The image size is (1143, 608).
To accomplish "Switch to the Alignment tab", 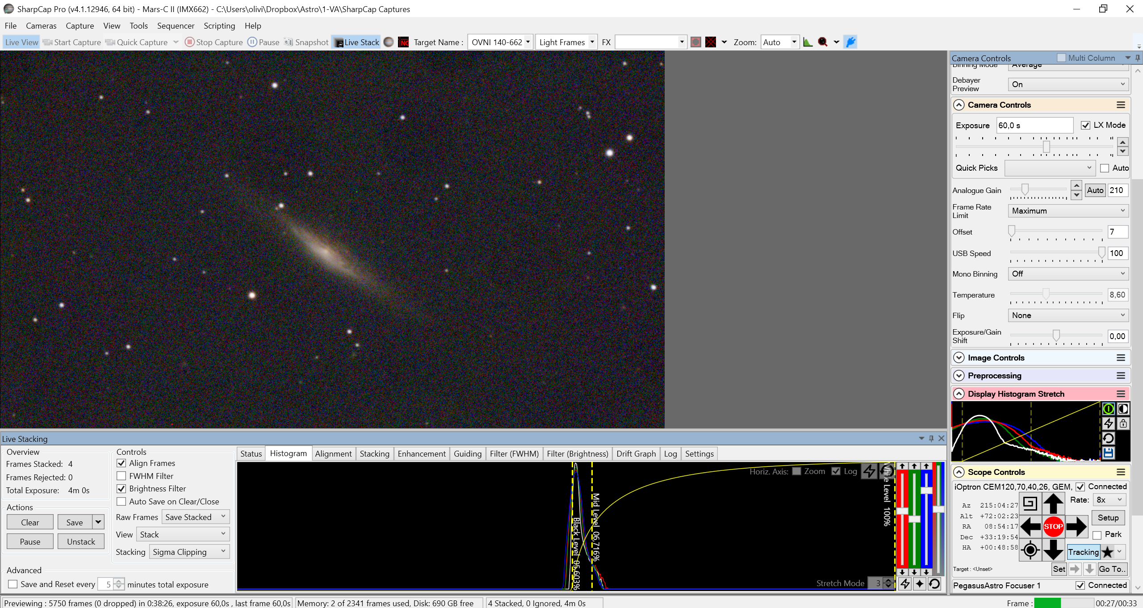I will (x=333, y=453).
